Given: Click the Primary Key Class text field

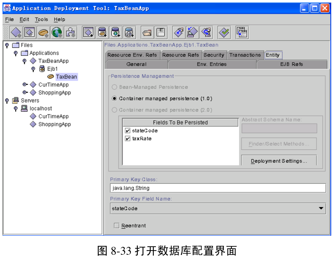Looking at the screenshot, I should pyautogui.click(x=218, y=188).
